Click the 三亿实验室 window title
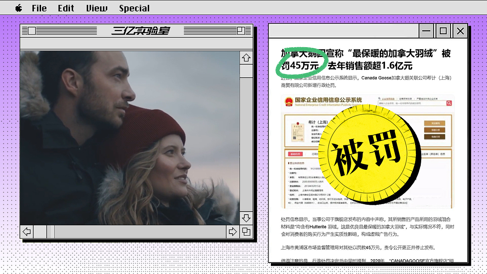This screenshot has height=274, width=487. tap(140, 31)
